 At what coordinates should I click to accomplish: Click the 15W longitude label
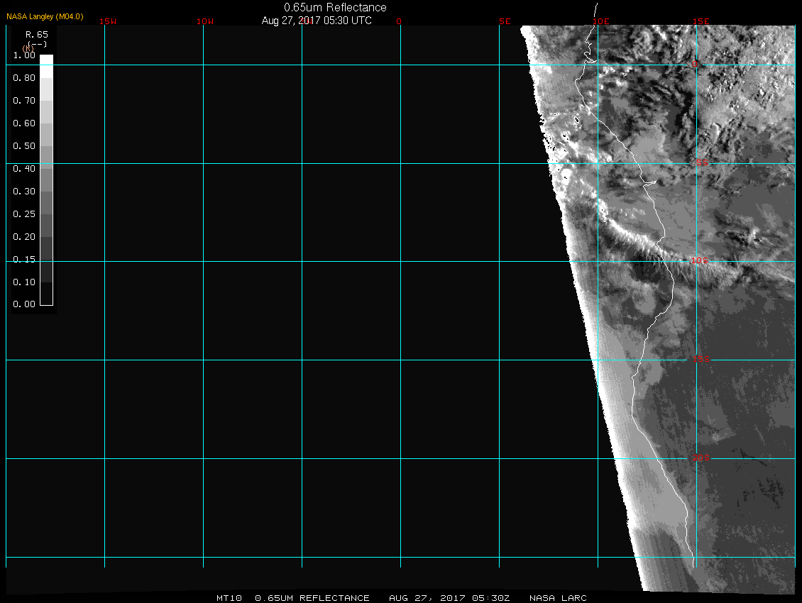pos(108,21)
